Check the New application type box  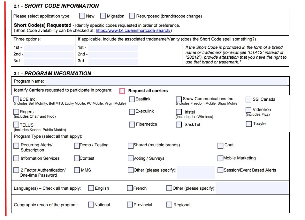point(82,16)
